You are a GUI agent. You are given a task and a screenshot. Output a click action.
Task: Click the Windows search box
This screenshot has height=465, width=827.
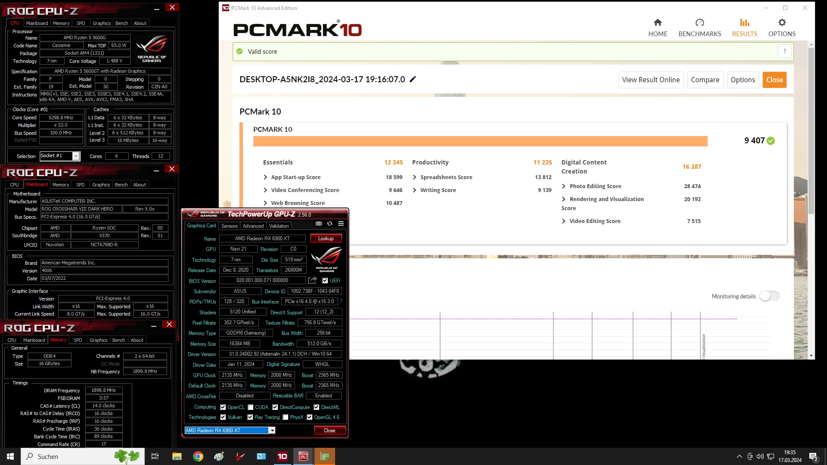click(83, 456)
